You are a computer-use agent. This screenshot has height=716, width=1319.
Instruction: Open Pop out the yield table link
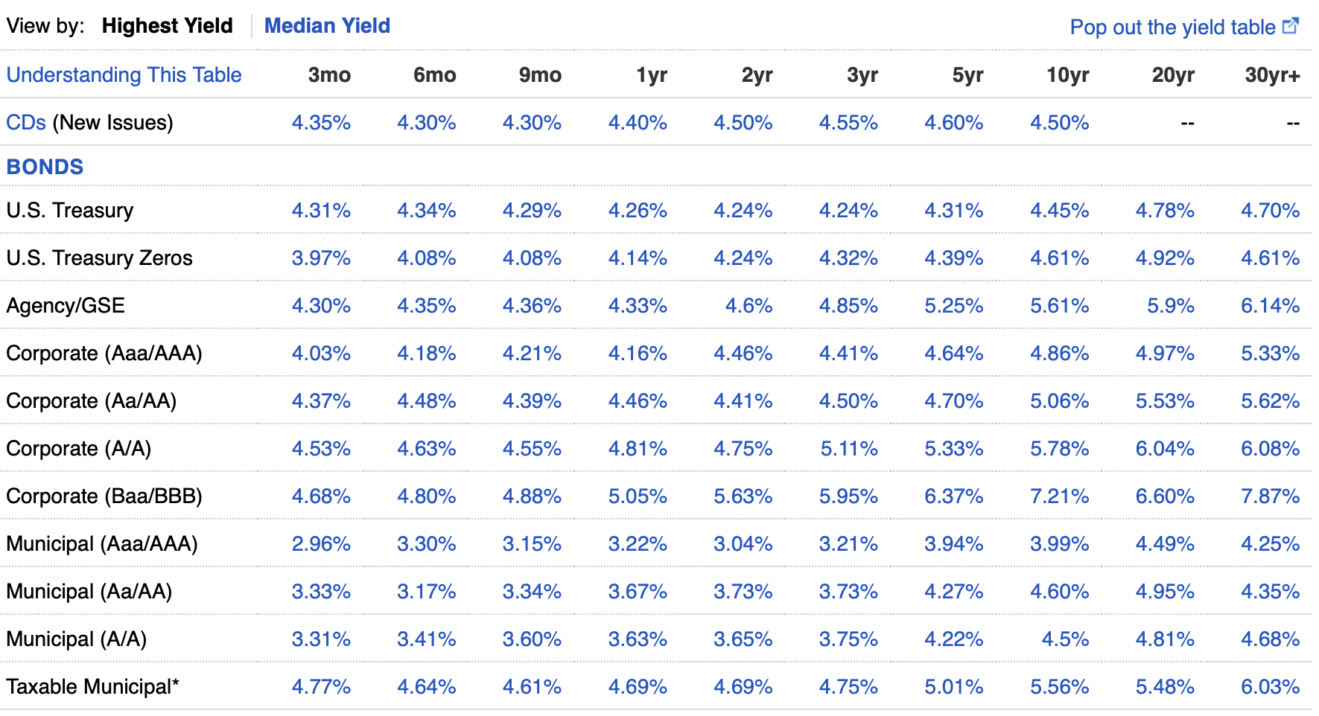coord(1172,28)
